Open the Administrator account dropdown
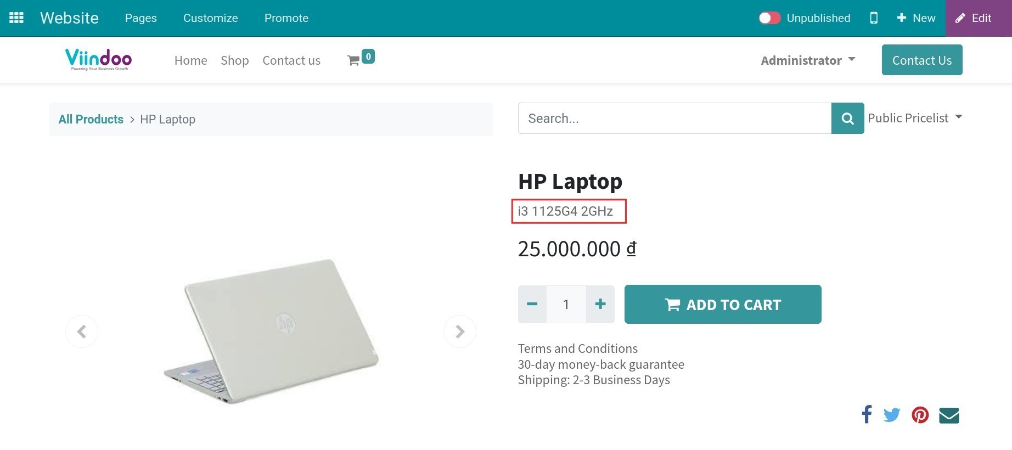The width and height of the screenshot is (1012, 450). 808,60
